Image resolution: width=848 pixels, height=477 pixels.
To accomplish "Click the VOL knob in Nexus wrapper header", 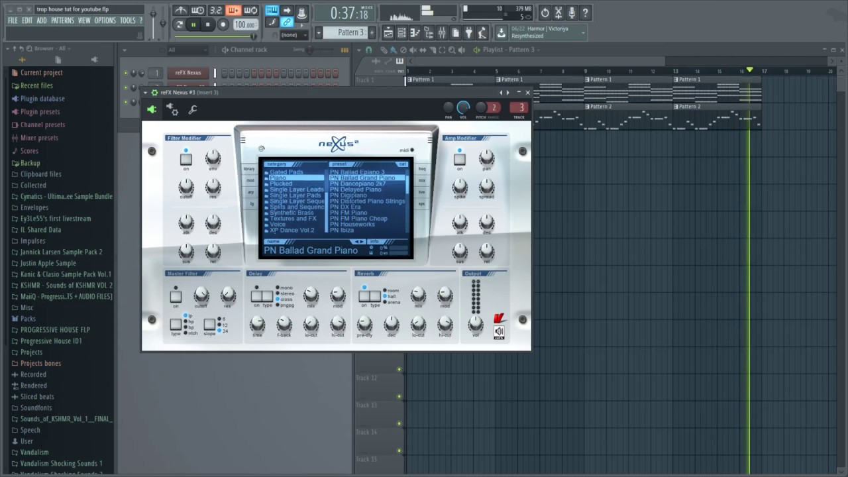I will (463, 107).
